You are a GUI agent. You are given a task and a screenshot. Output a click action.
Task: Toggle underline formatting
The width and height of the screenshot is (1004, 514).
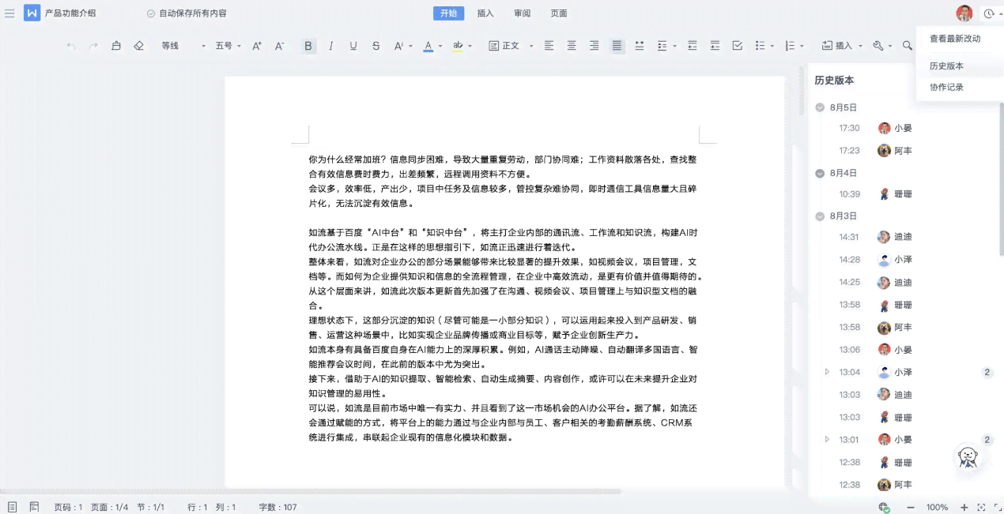(353, 46)
